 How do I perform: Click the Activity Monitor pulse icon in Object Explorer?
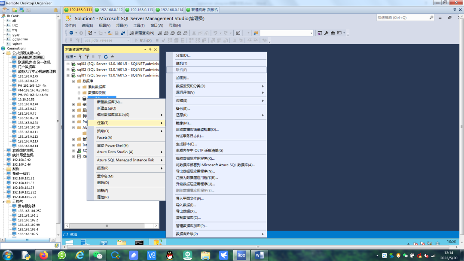click(112, 57)
